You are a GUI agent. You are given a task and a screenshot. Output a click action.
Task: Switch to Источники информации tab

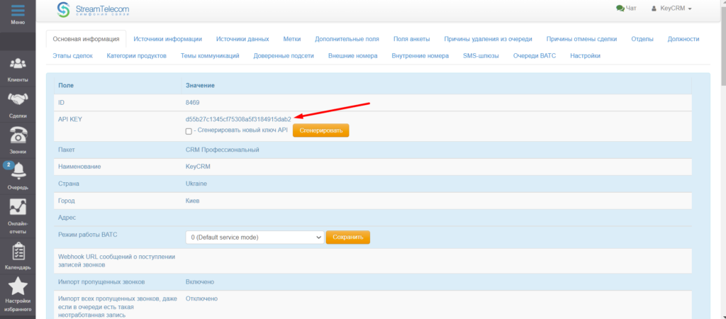pyautogui.click(x=167, y=39)
